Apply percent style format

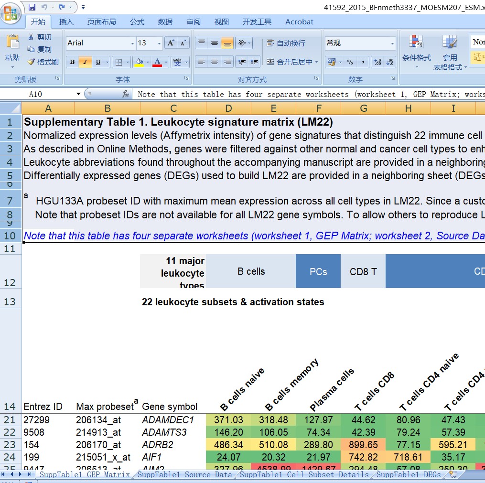tap(350, 62)
